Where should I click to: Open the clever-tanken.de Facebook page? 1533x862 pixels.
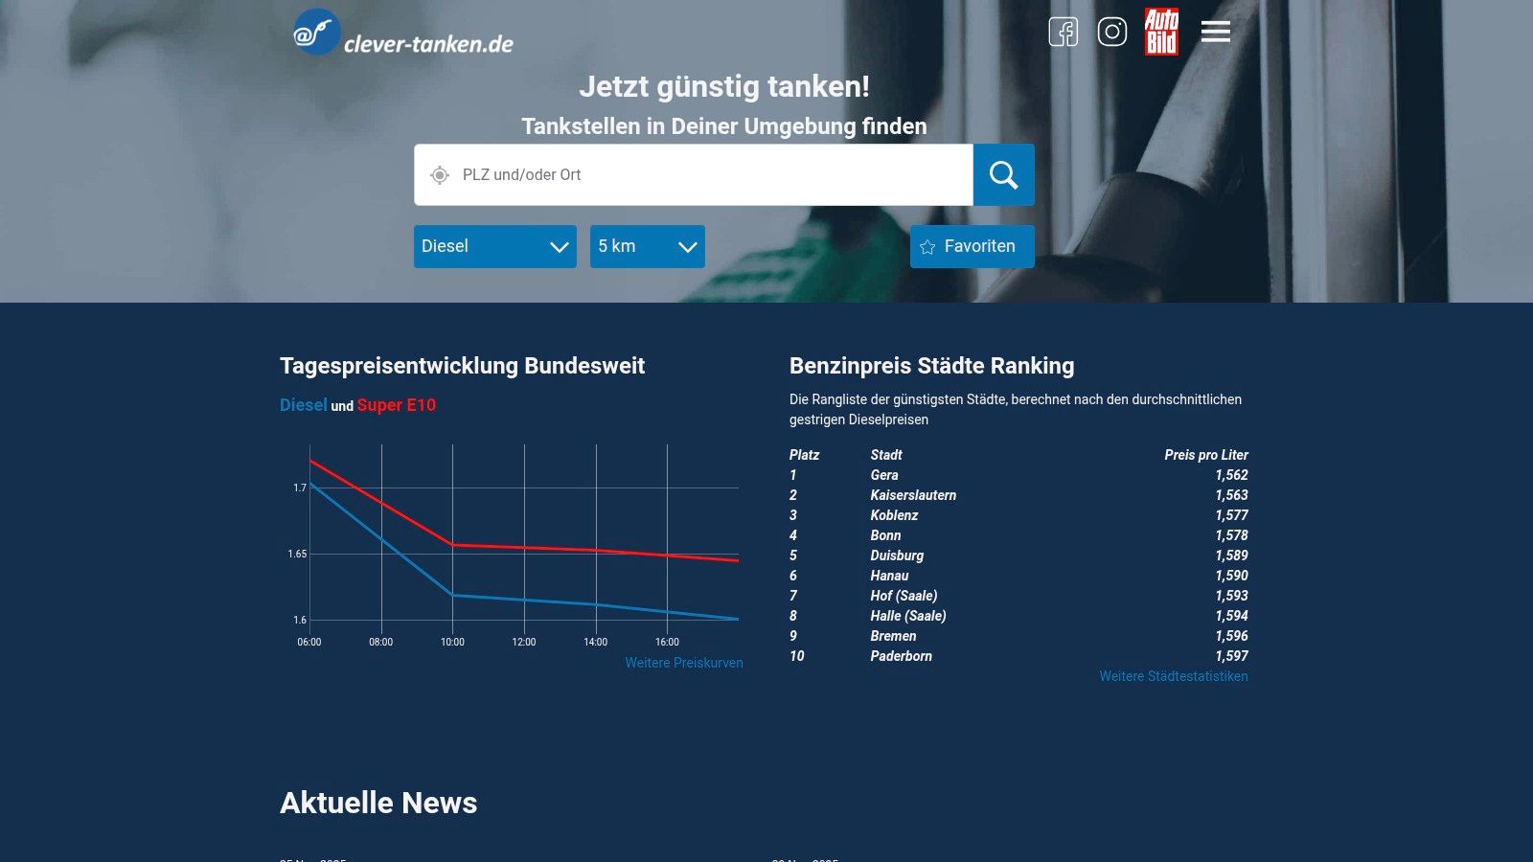(x=1063, y=32)
